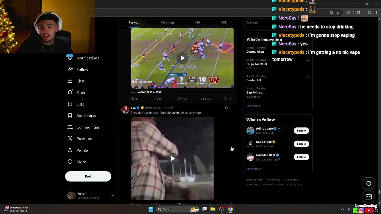Open the Accessibility footer link

coord(252,185)
